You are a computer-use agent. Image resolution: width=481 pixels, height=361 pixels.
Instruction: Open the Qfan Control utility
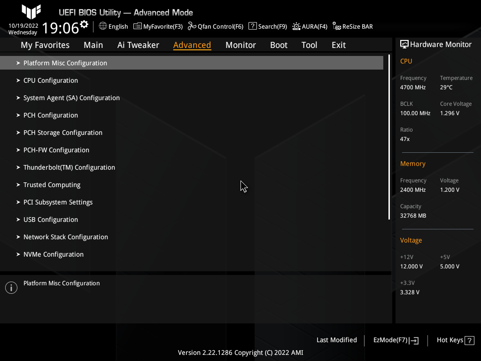tap(216, 26)
